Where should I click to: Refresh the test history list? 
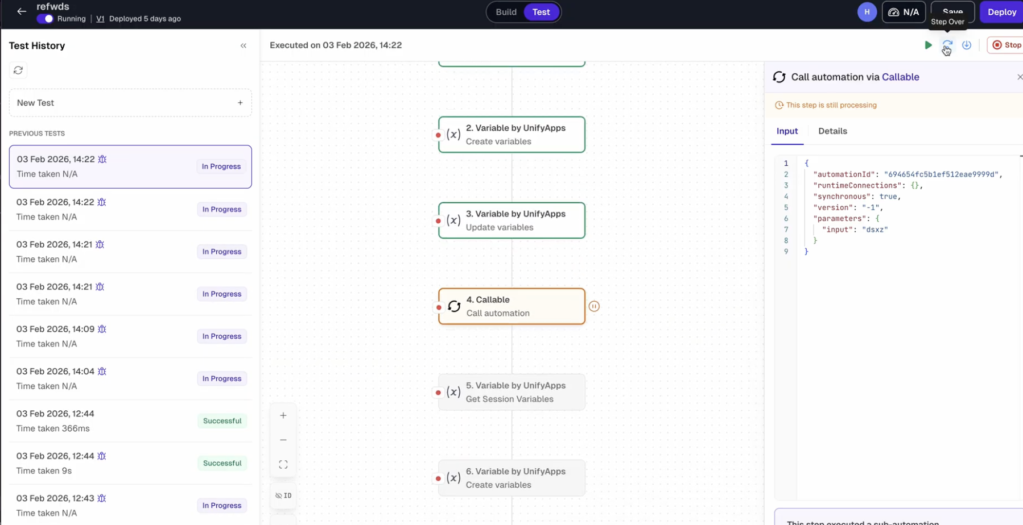[x=18, y=70]
